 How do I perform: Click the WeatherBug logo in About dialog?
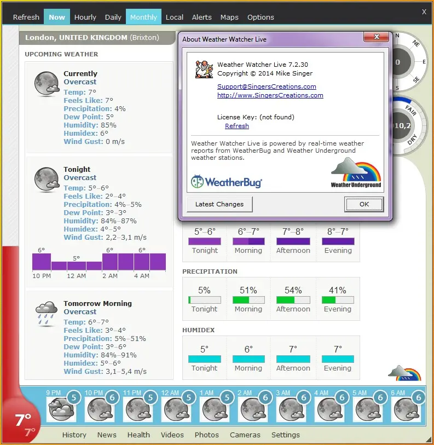point(227,182)
